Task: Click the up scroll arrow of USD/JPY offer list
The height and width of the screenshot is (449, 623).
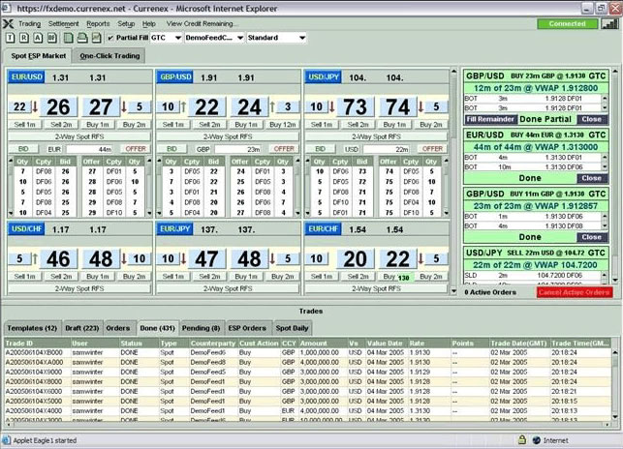Action: click(x=447, y=161)
